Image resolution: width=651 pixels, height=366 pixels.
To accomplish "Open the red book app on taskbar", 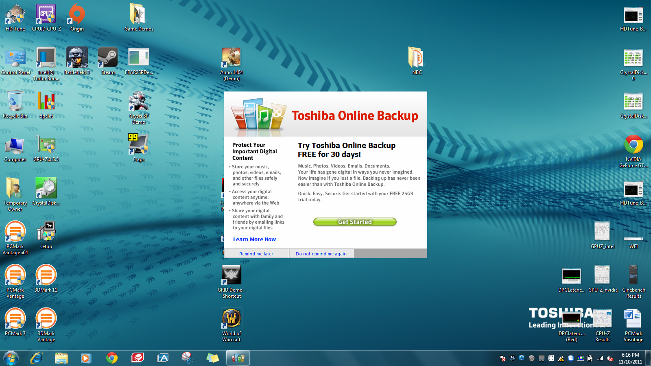I will (x=138, y=358).
